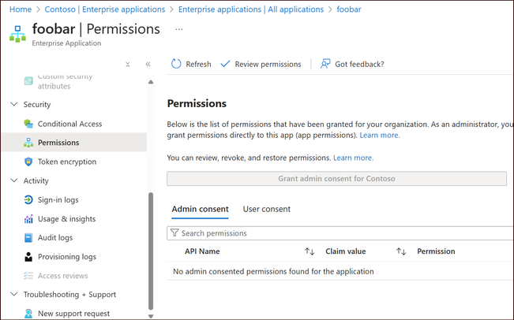Collapse the Security section chevron
This screenshot has height=320, width=514.
(13, 104)
